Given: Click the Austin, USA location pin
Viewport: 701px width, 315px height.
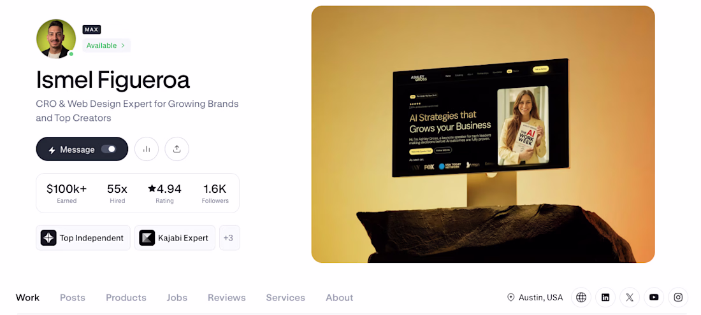Looking at the screenshot, I should point(510,297).
